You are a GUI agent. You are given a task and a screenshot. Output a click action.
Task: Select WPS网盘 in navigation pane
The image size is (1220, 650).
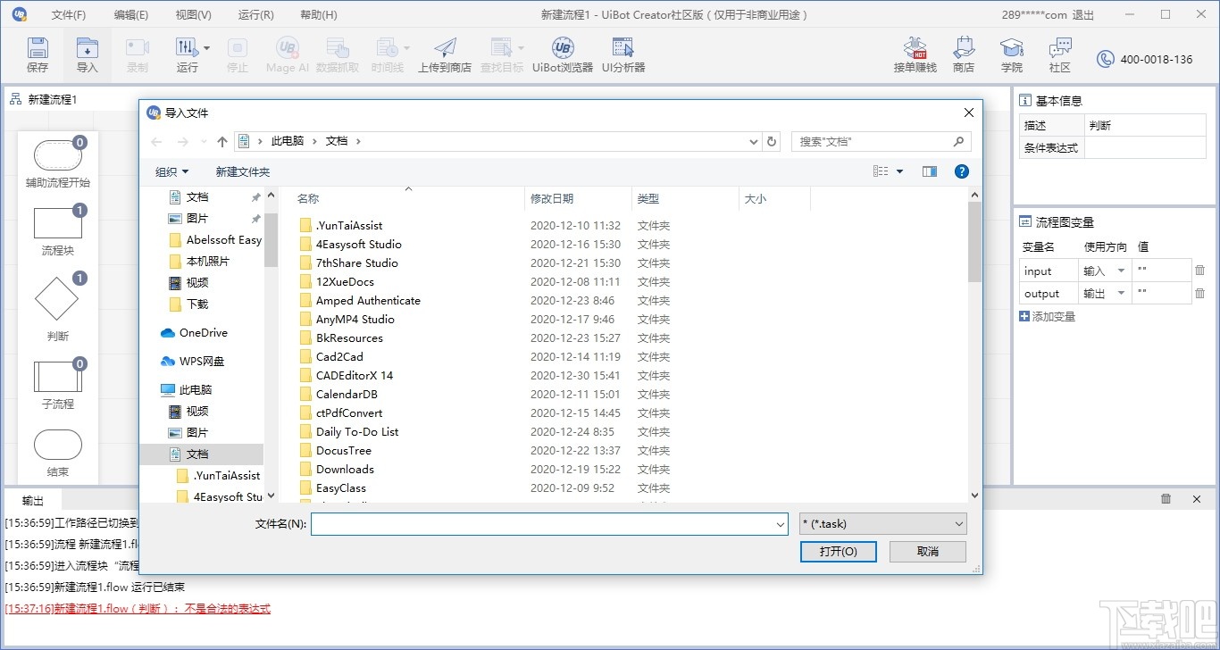[192, 361]
